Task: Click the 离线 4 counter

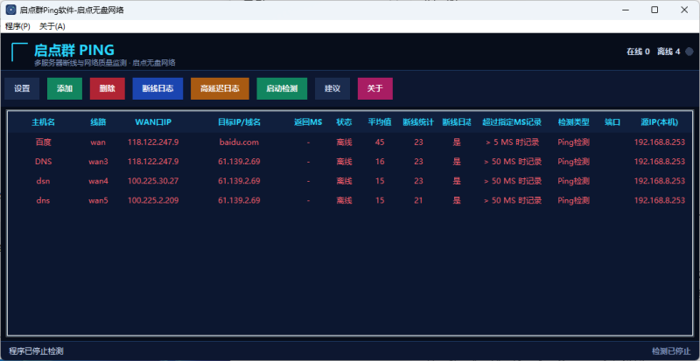Action: coord(668,52)
